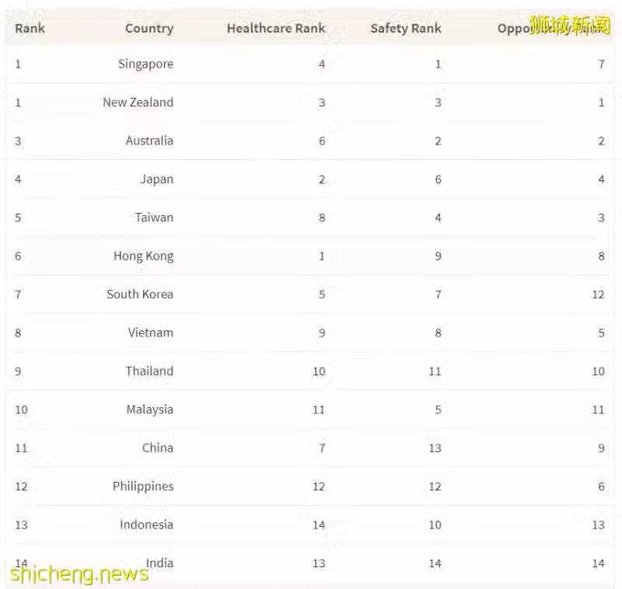Select the Philippines table entry
The image size is (622, 589).
(143, 486)
